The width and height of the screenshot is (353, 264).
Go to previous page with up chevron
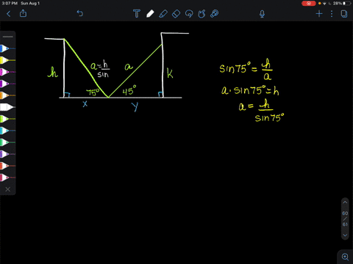click(345, 202)
